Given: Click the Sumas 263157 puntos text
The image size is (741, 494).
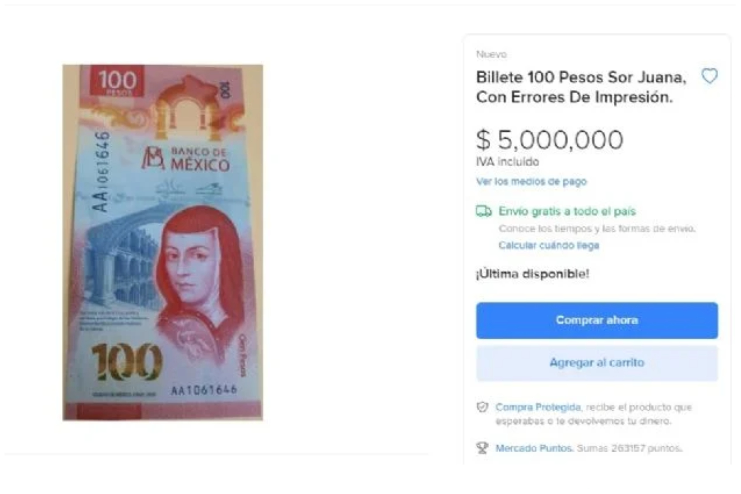Looking at the screenshot, I should [630, 448].
